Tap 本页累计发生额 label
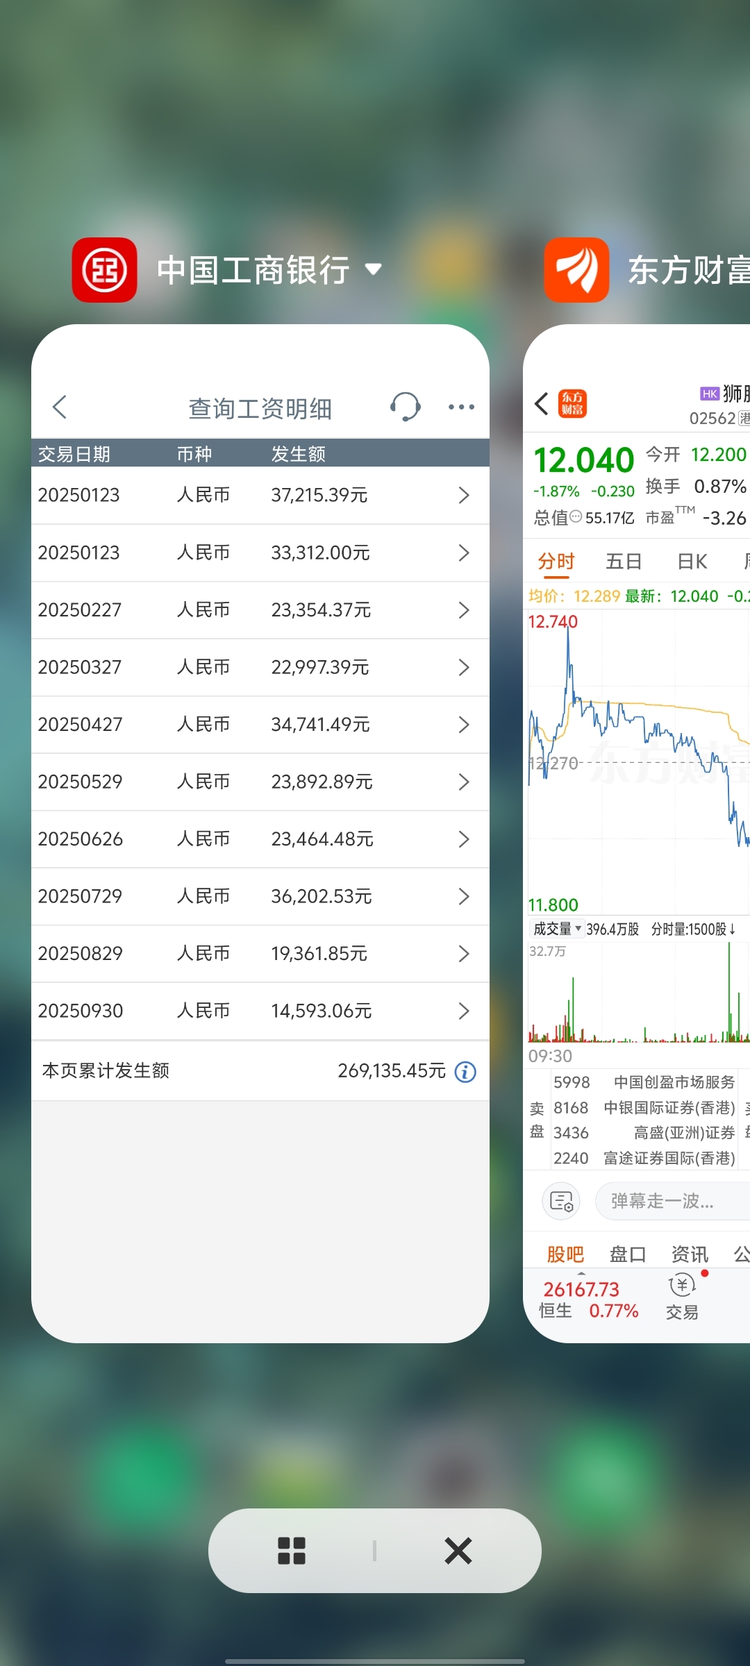 tap(106, 1070)
